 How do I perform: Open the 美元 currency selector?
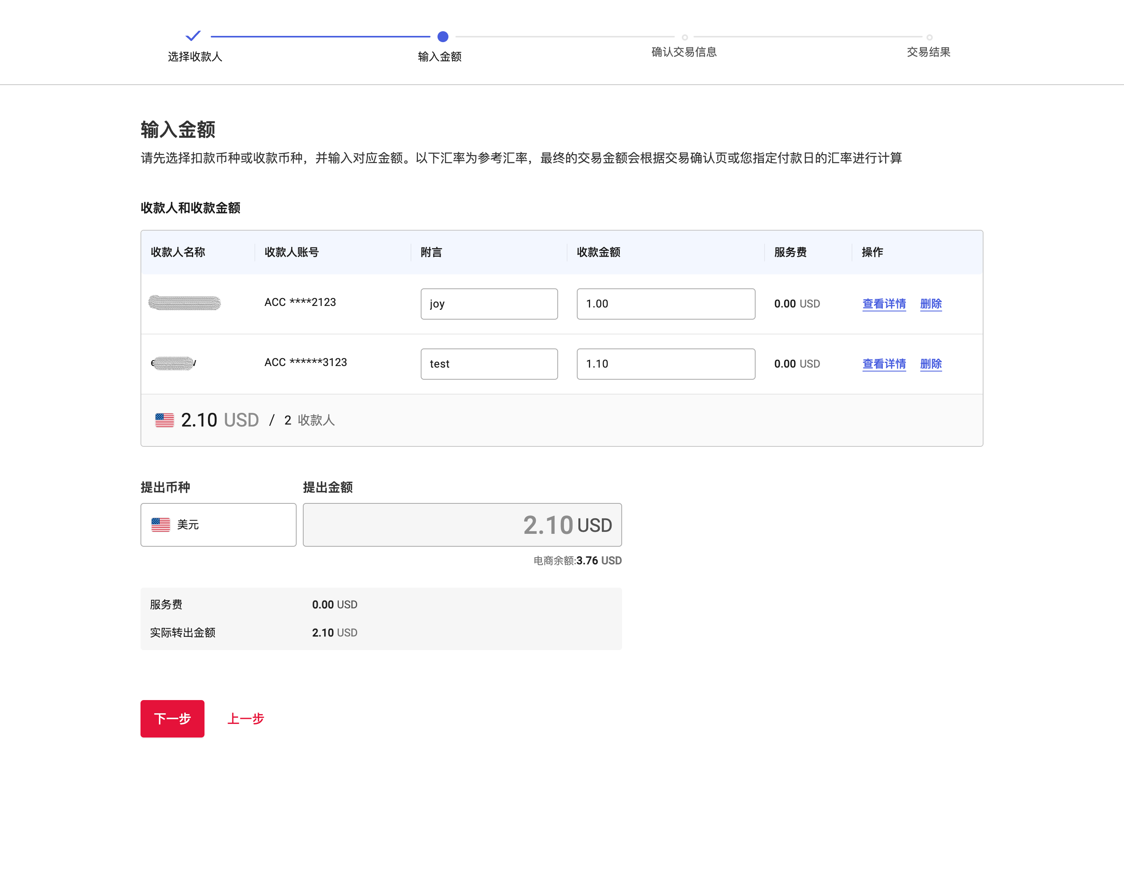[218, 524]
